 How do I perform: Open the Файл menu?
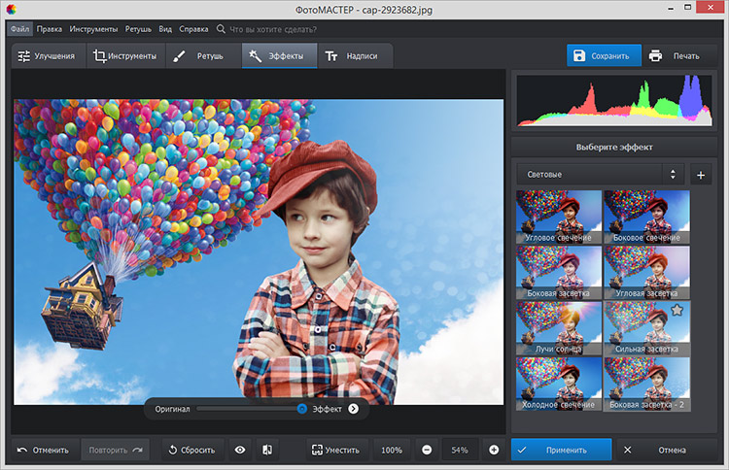[20, 29]
